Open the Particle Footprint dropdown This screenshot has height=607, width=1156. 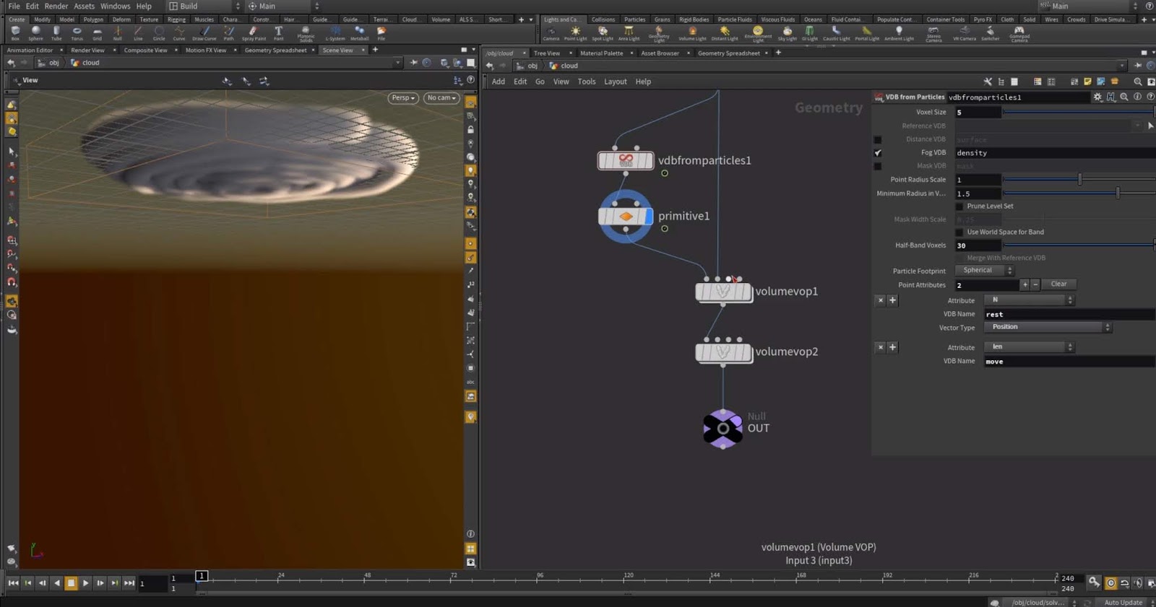pyautogui.click(x=984, y=271)
